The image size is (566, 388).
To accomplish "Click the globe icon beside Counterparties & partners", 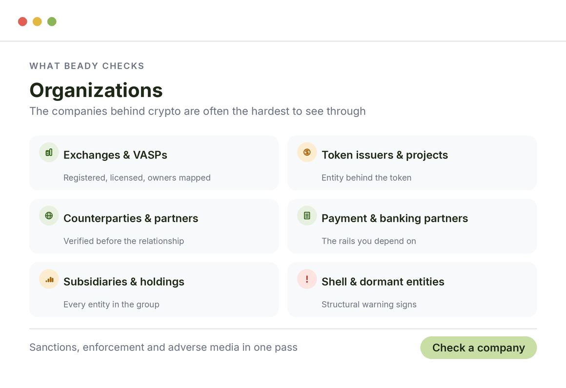I will pos(49,215).
